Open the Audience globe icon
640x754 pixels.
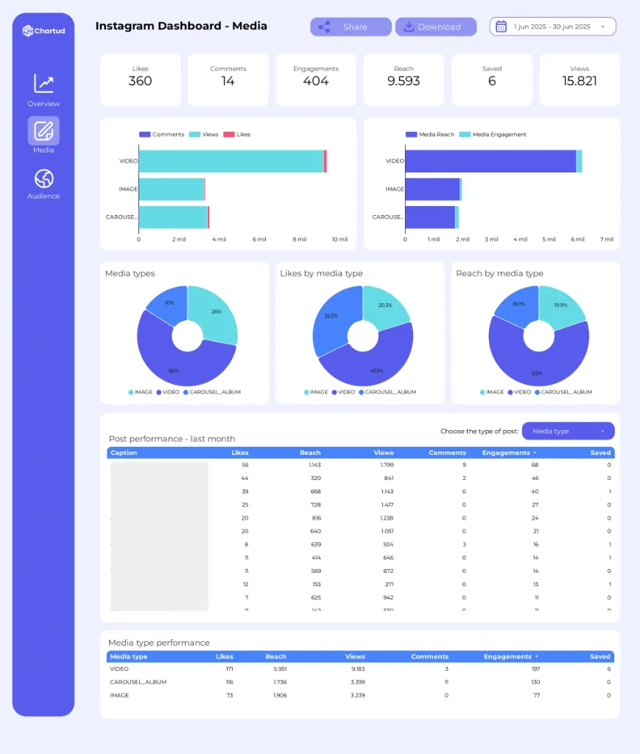click(x=43, y=179)
